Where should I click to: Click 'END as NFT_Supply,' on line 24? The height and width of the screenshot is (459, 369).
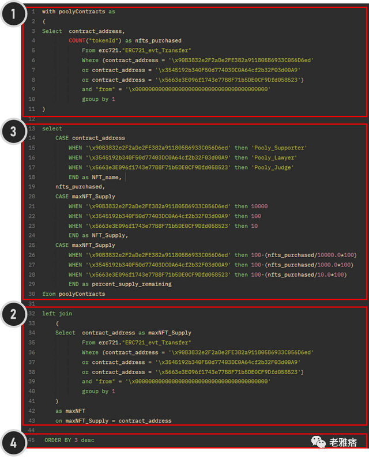click(x=99, y=235)
